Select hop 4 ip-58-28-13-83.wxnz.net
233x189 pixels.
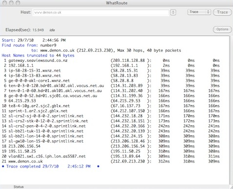click(35, 76)
